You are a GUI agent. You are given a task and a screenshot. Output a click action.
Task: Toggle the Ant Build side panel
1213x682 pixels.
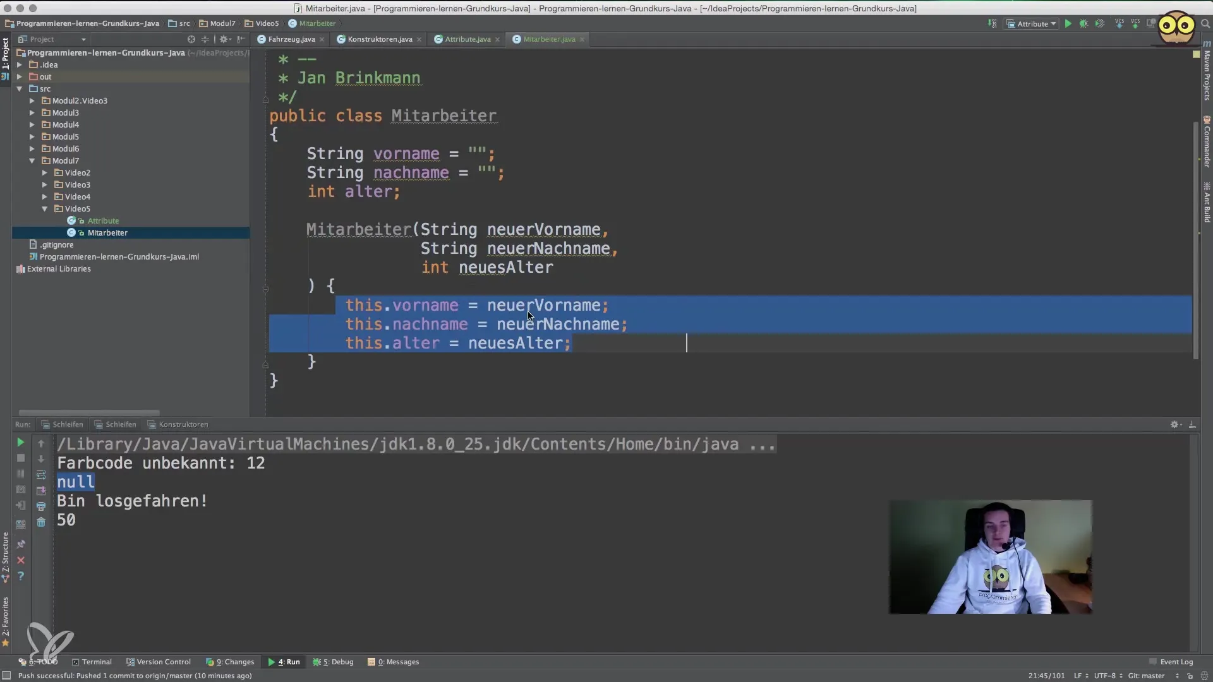[x=1207, y=202]
